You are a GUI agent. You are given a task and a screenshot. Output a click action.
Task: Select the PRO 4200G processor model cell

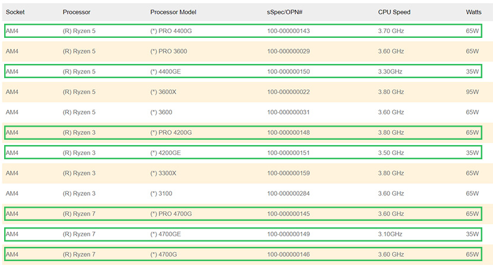point(171,133)
